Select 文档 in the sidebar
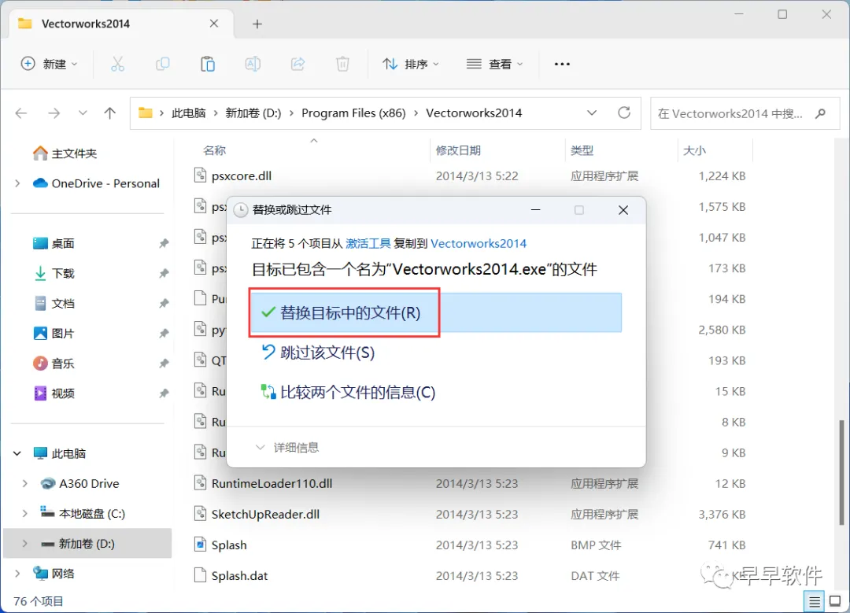850x613 pixels. [54, 304]
